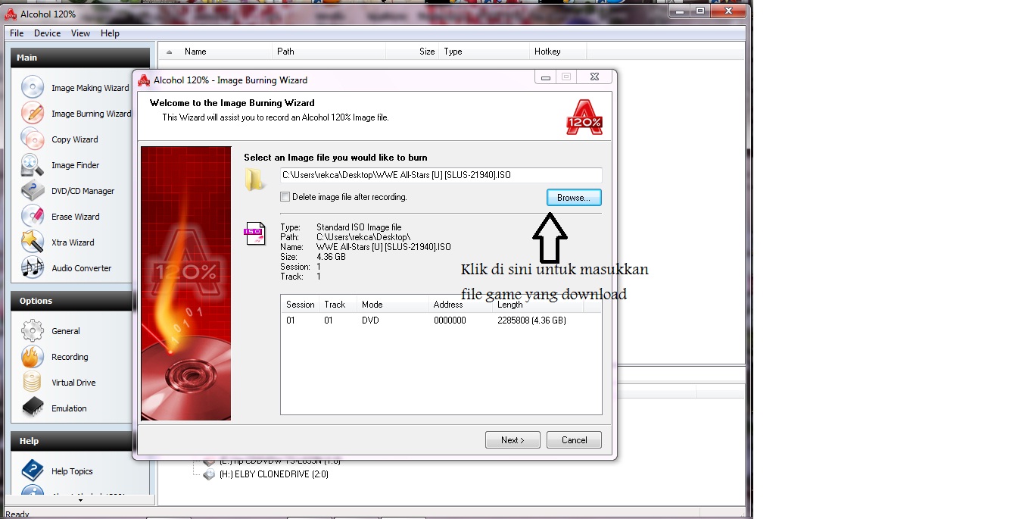The width and height of the screenshot is (1022, 519).
Task: Click the Alcohol 120% logo in wizard header
Action: click(584, 117)
